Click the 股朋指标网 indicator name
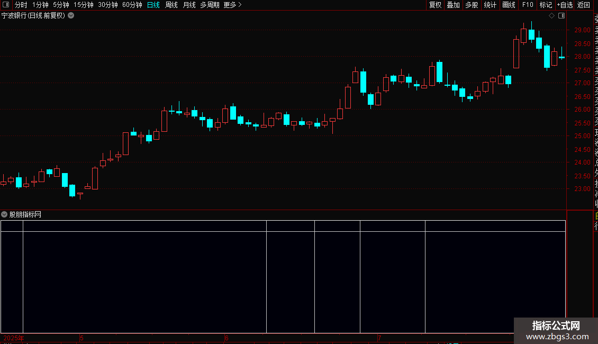This screenshot has height=344, width=598. (25, 215)
